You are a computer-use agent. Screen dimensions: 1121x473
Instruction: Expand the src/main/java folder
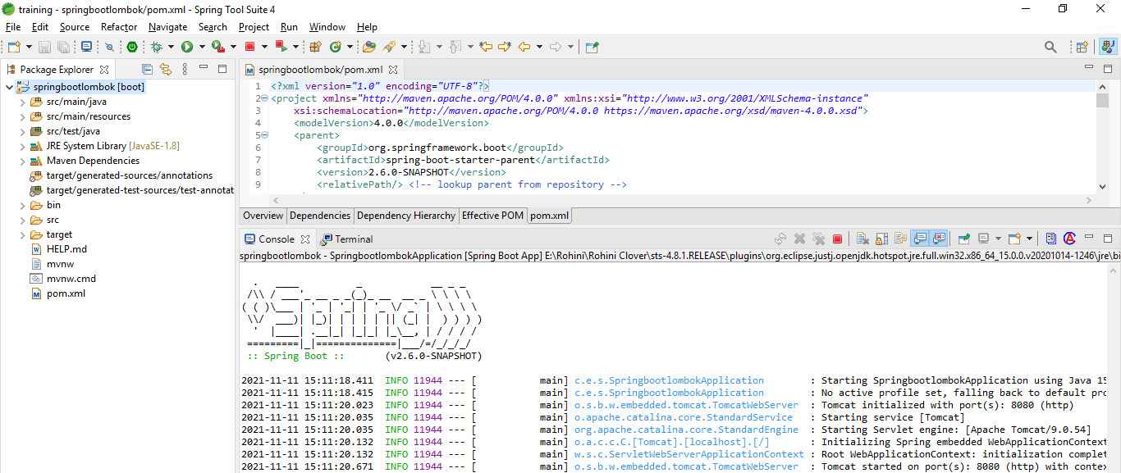pyautogui.click(x=22, y=102)
